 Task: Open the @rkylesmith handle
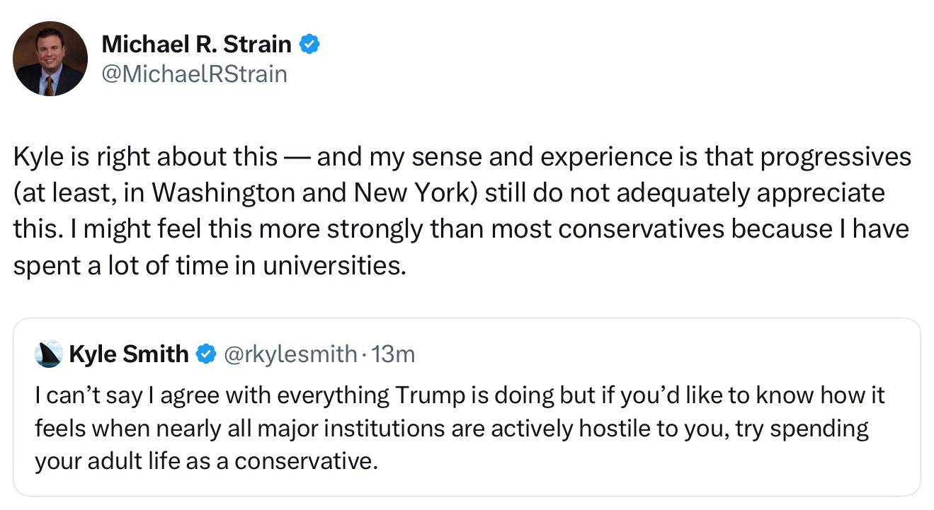(x=290, y=354)
